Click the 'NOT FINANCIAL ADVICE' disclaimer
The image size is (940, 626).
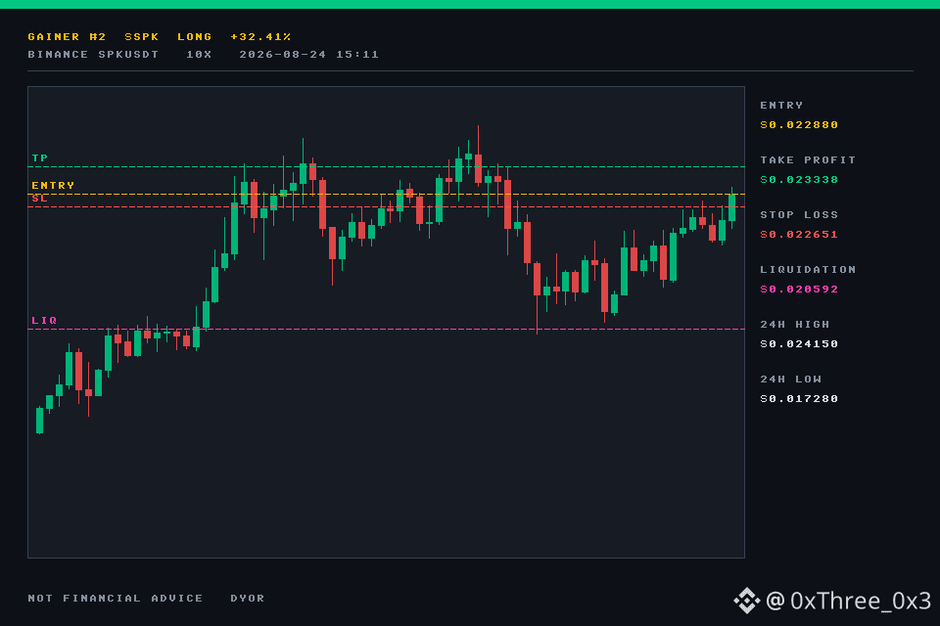pos(116,599)
